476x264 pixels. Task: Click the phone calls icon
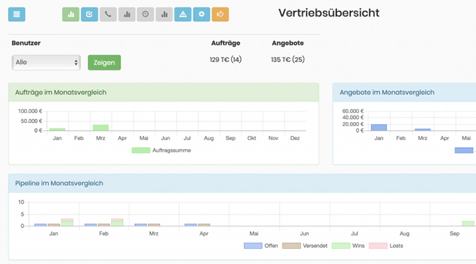pyautogui.click(x=108, y=14)
